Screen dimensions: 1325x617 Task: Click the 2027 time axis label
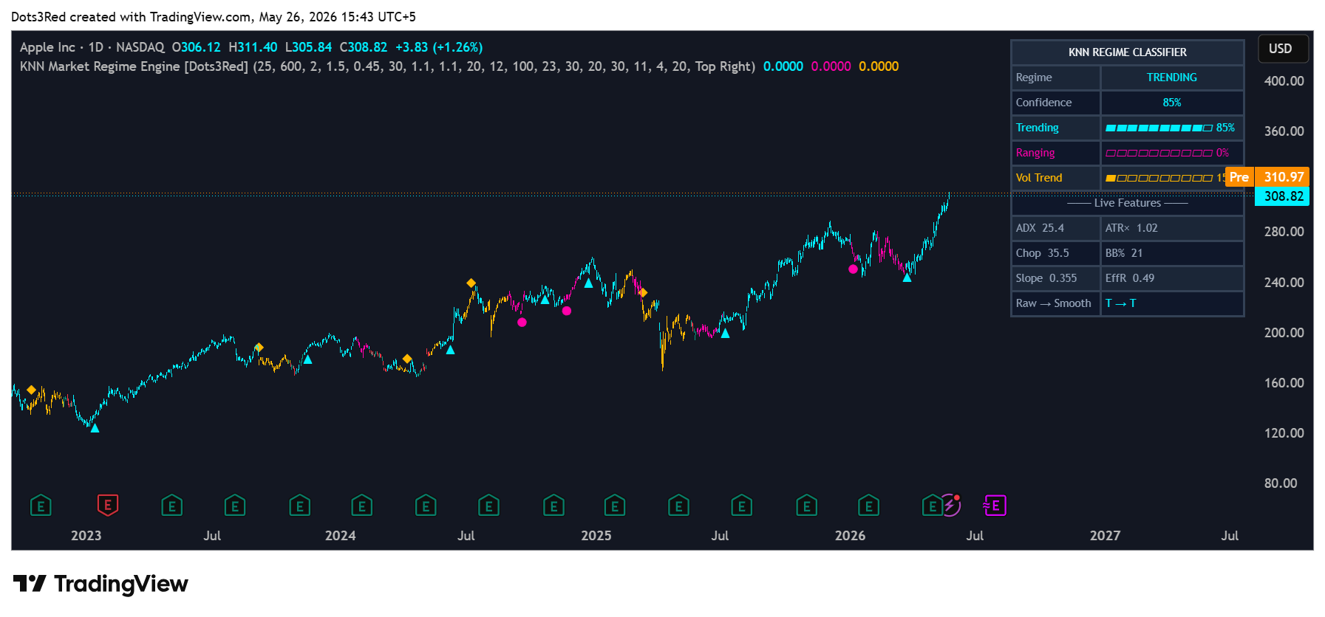1105,536
